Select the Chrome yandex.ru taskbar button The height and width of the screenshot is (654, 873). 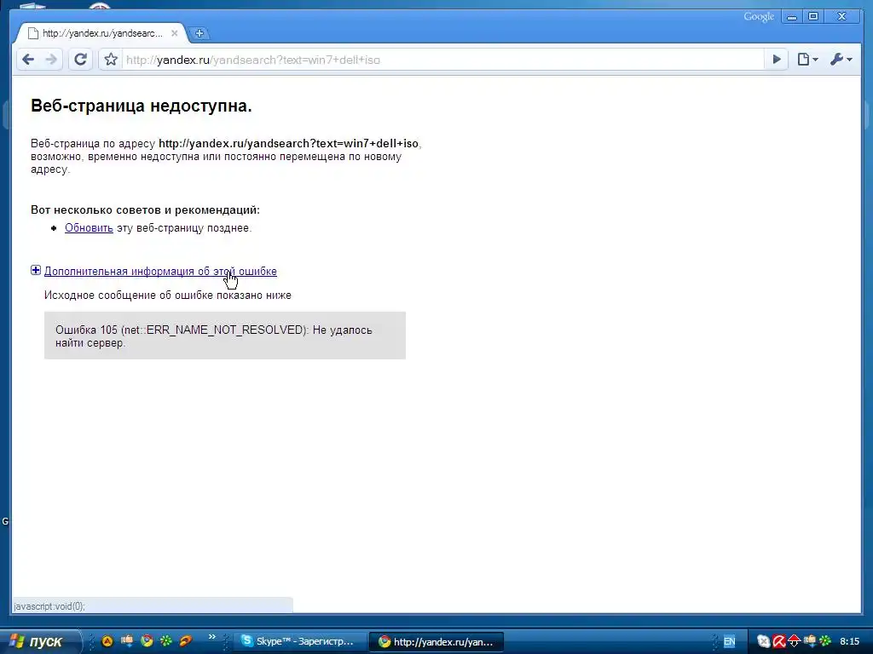[x=436, y=642]
